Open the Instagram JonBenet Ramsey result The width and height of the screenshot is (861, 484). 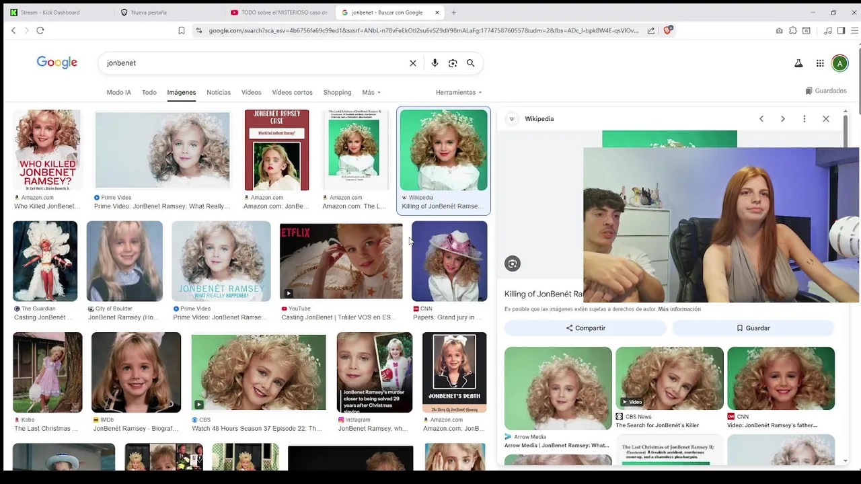[375, 372]
